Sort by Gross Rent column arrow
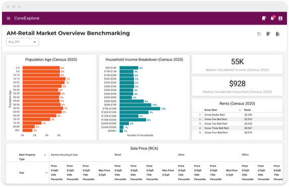This screenshot has width=289, height=187. [240, 110]
